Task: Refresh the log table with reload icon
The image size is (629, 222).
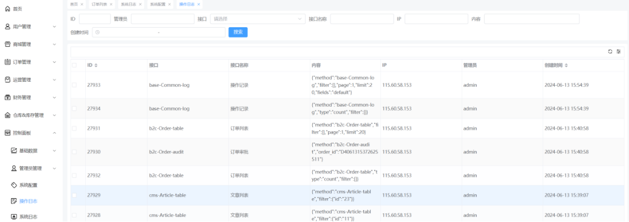Action: click(610, 51)
